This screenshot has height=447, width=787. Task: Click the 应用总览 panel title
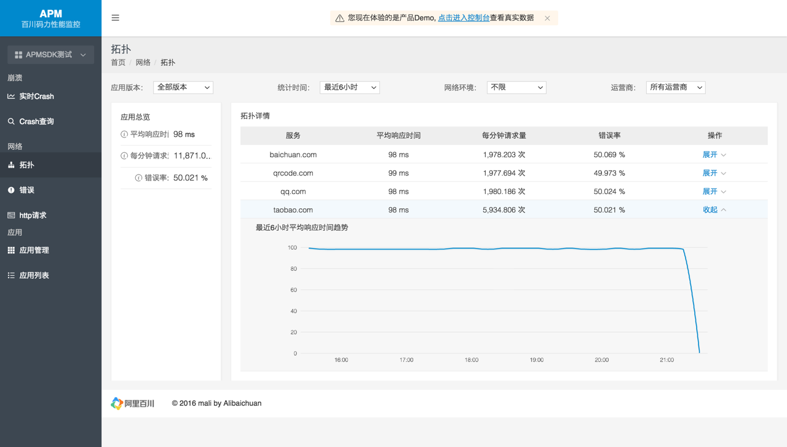[135, 117]
